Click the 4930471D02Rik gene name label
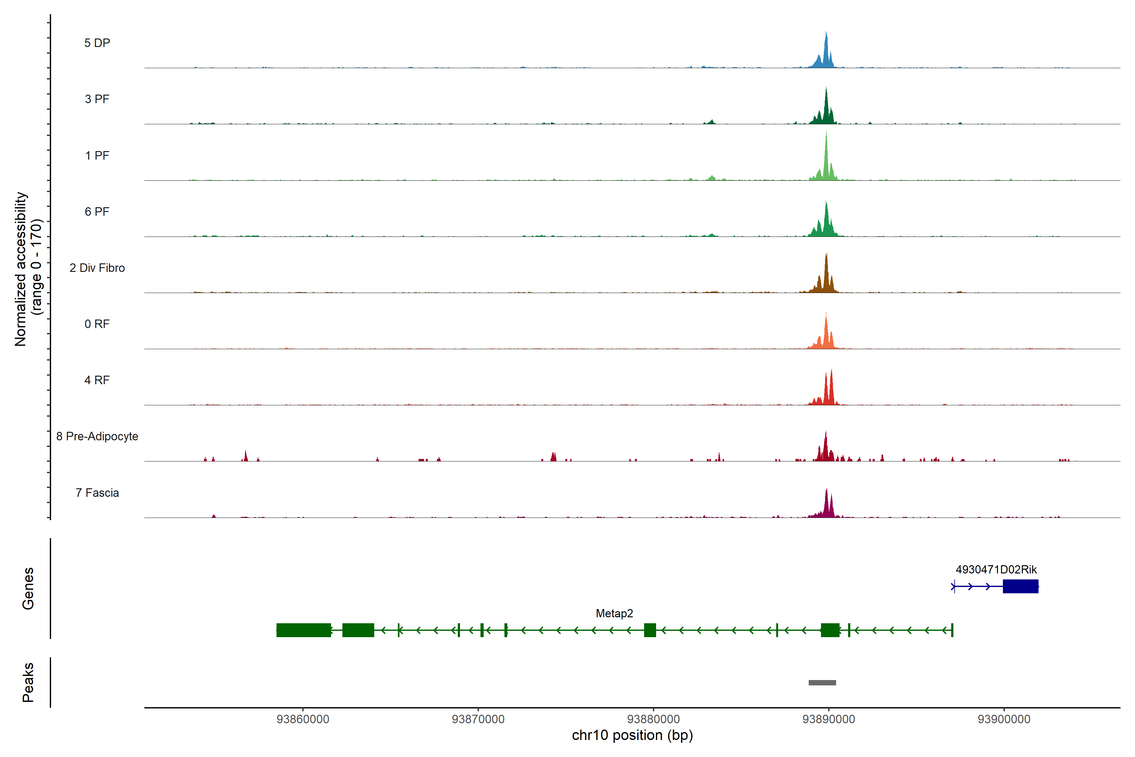Viewport: 1135px width, 757px height. point(996,569)
